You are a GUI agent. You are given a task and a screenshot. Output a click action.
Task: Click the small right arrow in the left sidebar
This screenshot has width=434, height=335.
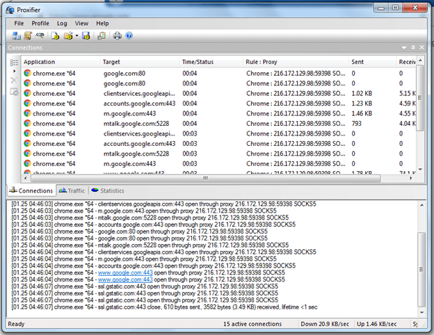click(x=14, y=72)
